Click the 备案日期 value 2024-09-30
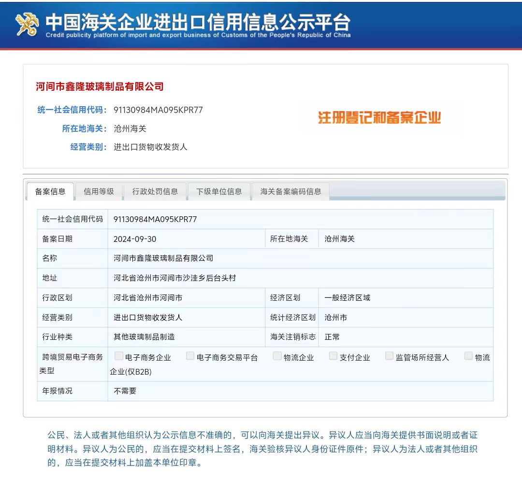 click(135, 239)
